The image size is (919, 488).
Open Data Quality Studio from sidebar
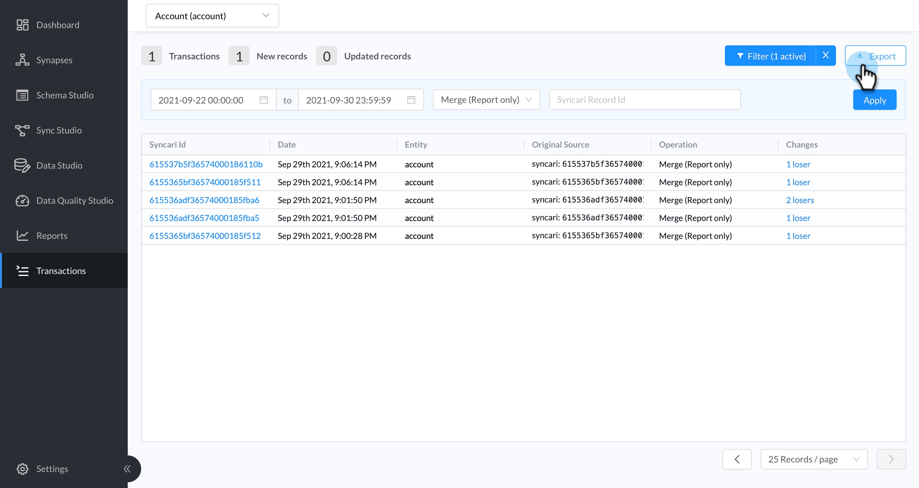tap(64, 201)
